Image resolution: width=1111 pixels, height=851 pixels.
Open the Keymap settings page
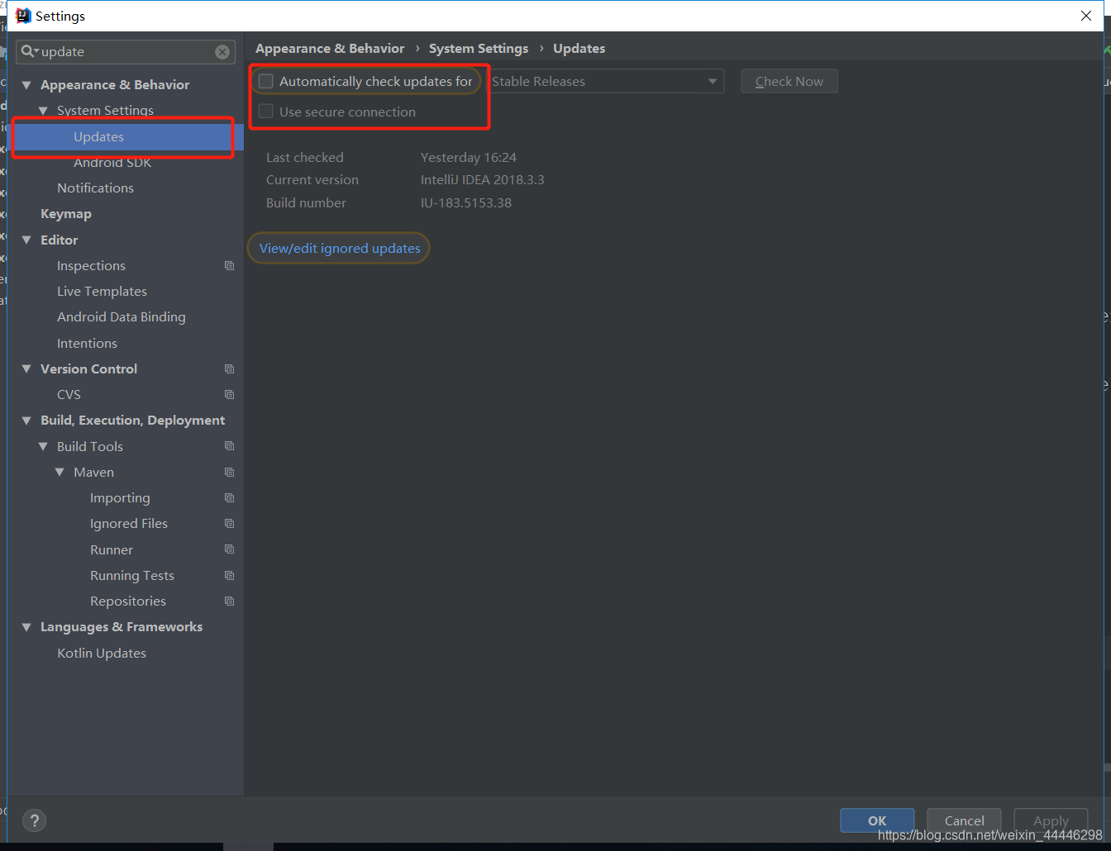[x=66, y=214]
